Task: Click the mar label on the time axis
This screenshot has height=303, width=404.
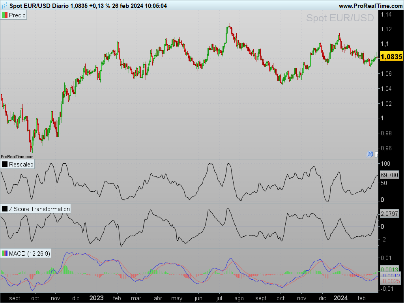Action: tap(136, 298)
